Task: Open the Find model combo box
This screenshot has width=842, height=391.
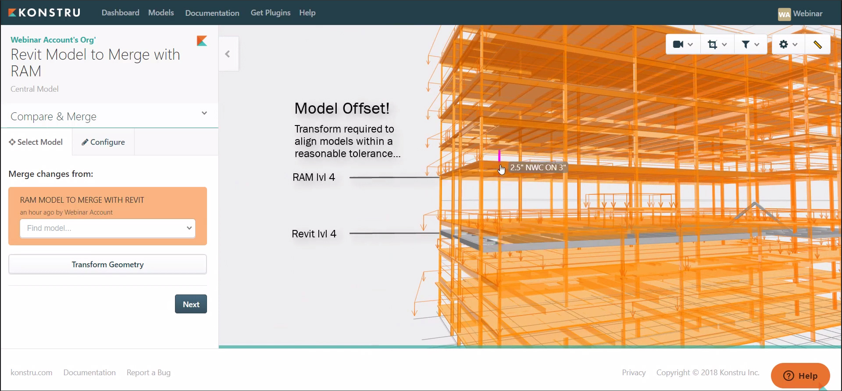Action: point(107,228)
